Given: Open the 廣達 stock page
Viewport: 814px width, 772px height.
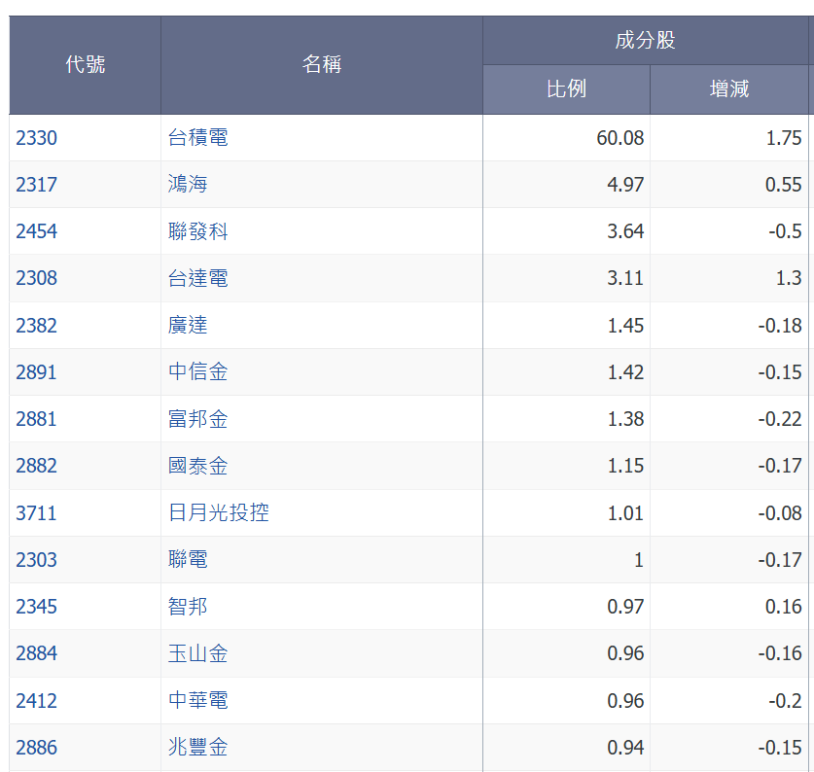Looking at the screenshot, I should (x=188, y=325).
